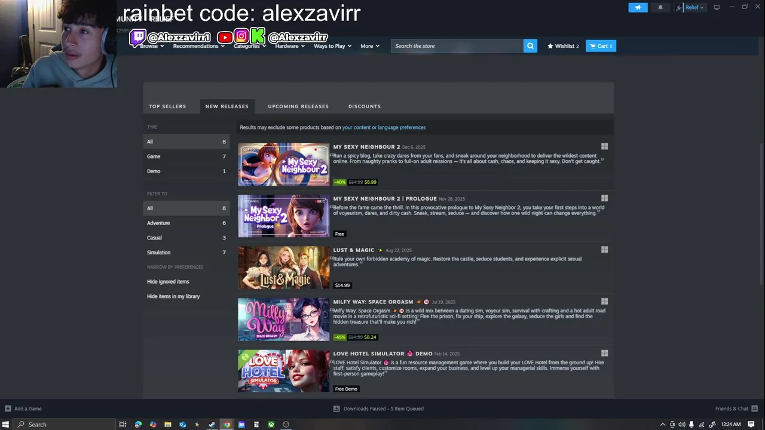Open File Explorer from taskbar
The height and width of the screenshot is (430, 765).
click(x=168, y=425)
